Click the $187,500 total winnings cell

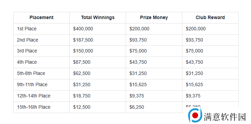pyautogui.click(x=83, y=40)
